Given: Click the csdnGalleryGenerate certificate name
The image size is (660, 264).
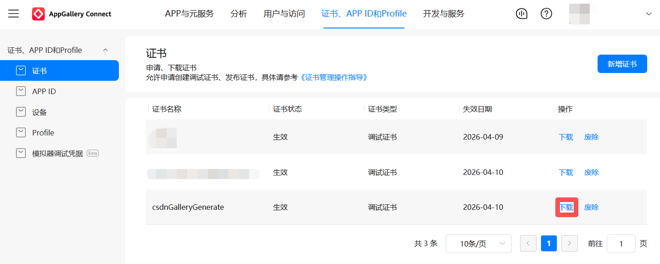Looking at the screenshot, I should [x=188, y=207].
